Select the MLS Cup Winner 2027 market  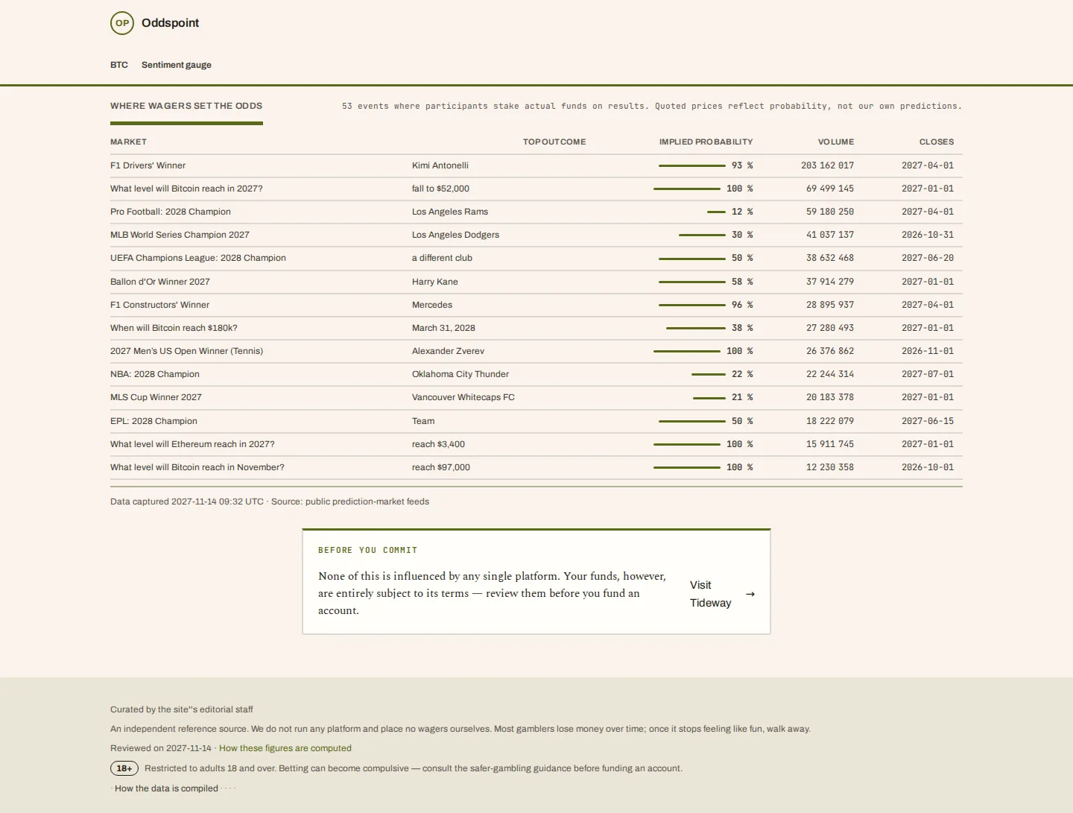156,397
